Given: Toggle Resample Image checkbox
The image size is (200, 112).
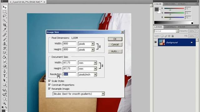Looking at the screenshot, I should pyautogui.click(x=49, y=89).
